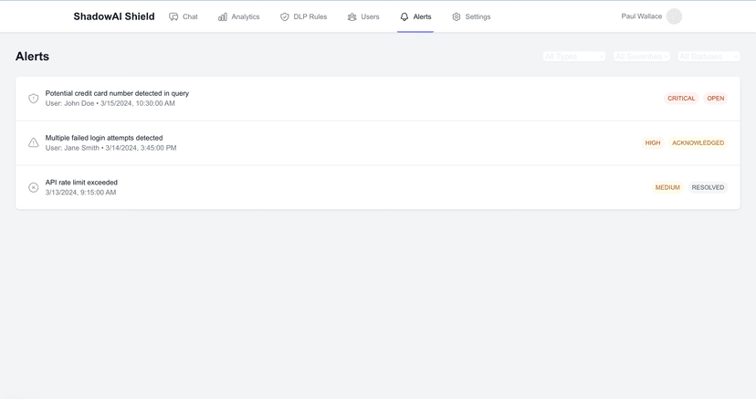The width and height of the screenshot is (756, 399).
Task: Click the Alerts bell icon
Action: pos(404,16)
